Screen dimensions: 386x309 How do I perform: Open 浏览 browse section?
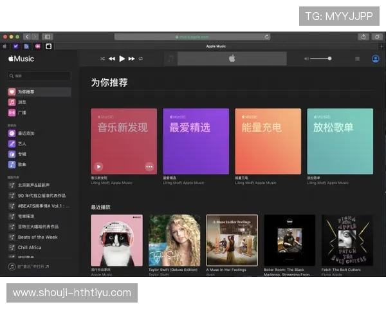[x=39, y=102]
